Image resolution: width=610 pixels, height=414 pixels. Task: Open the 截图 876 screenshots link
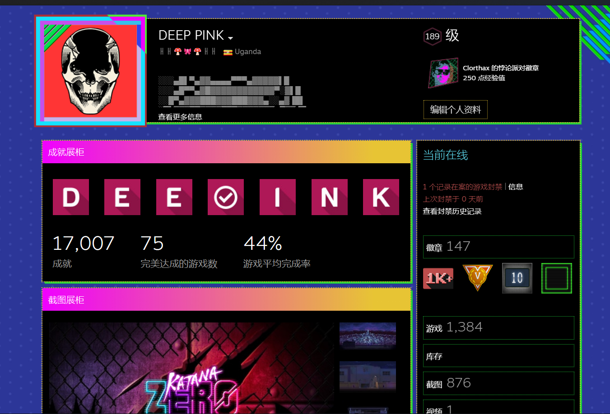coord(498,383)
